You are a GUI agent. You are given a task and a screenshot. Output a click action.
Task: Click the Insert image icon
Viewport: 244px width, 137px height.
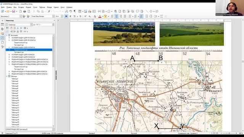click(85, 11)
